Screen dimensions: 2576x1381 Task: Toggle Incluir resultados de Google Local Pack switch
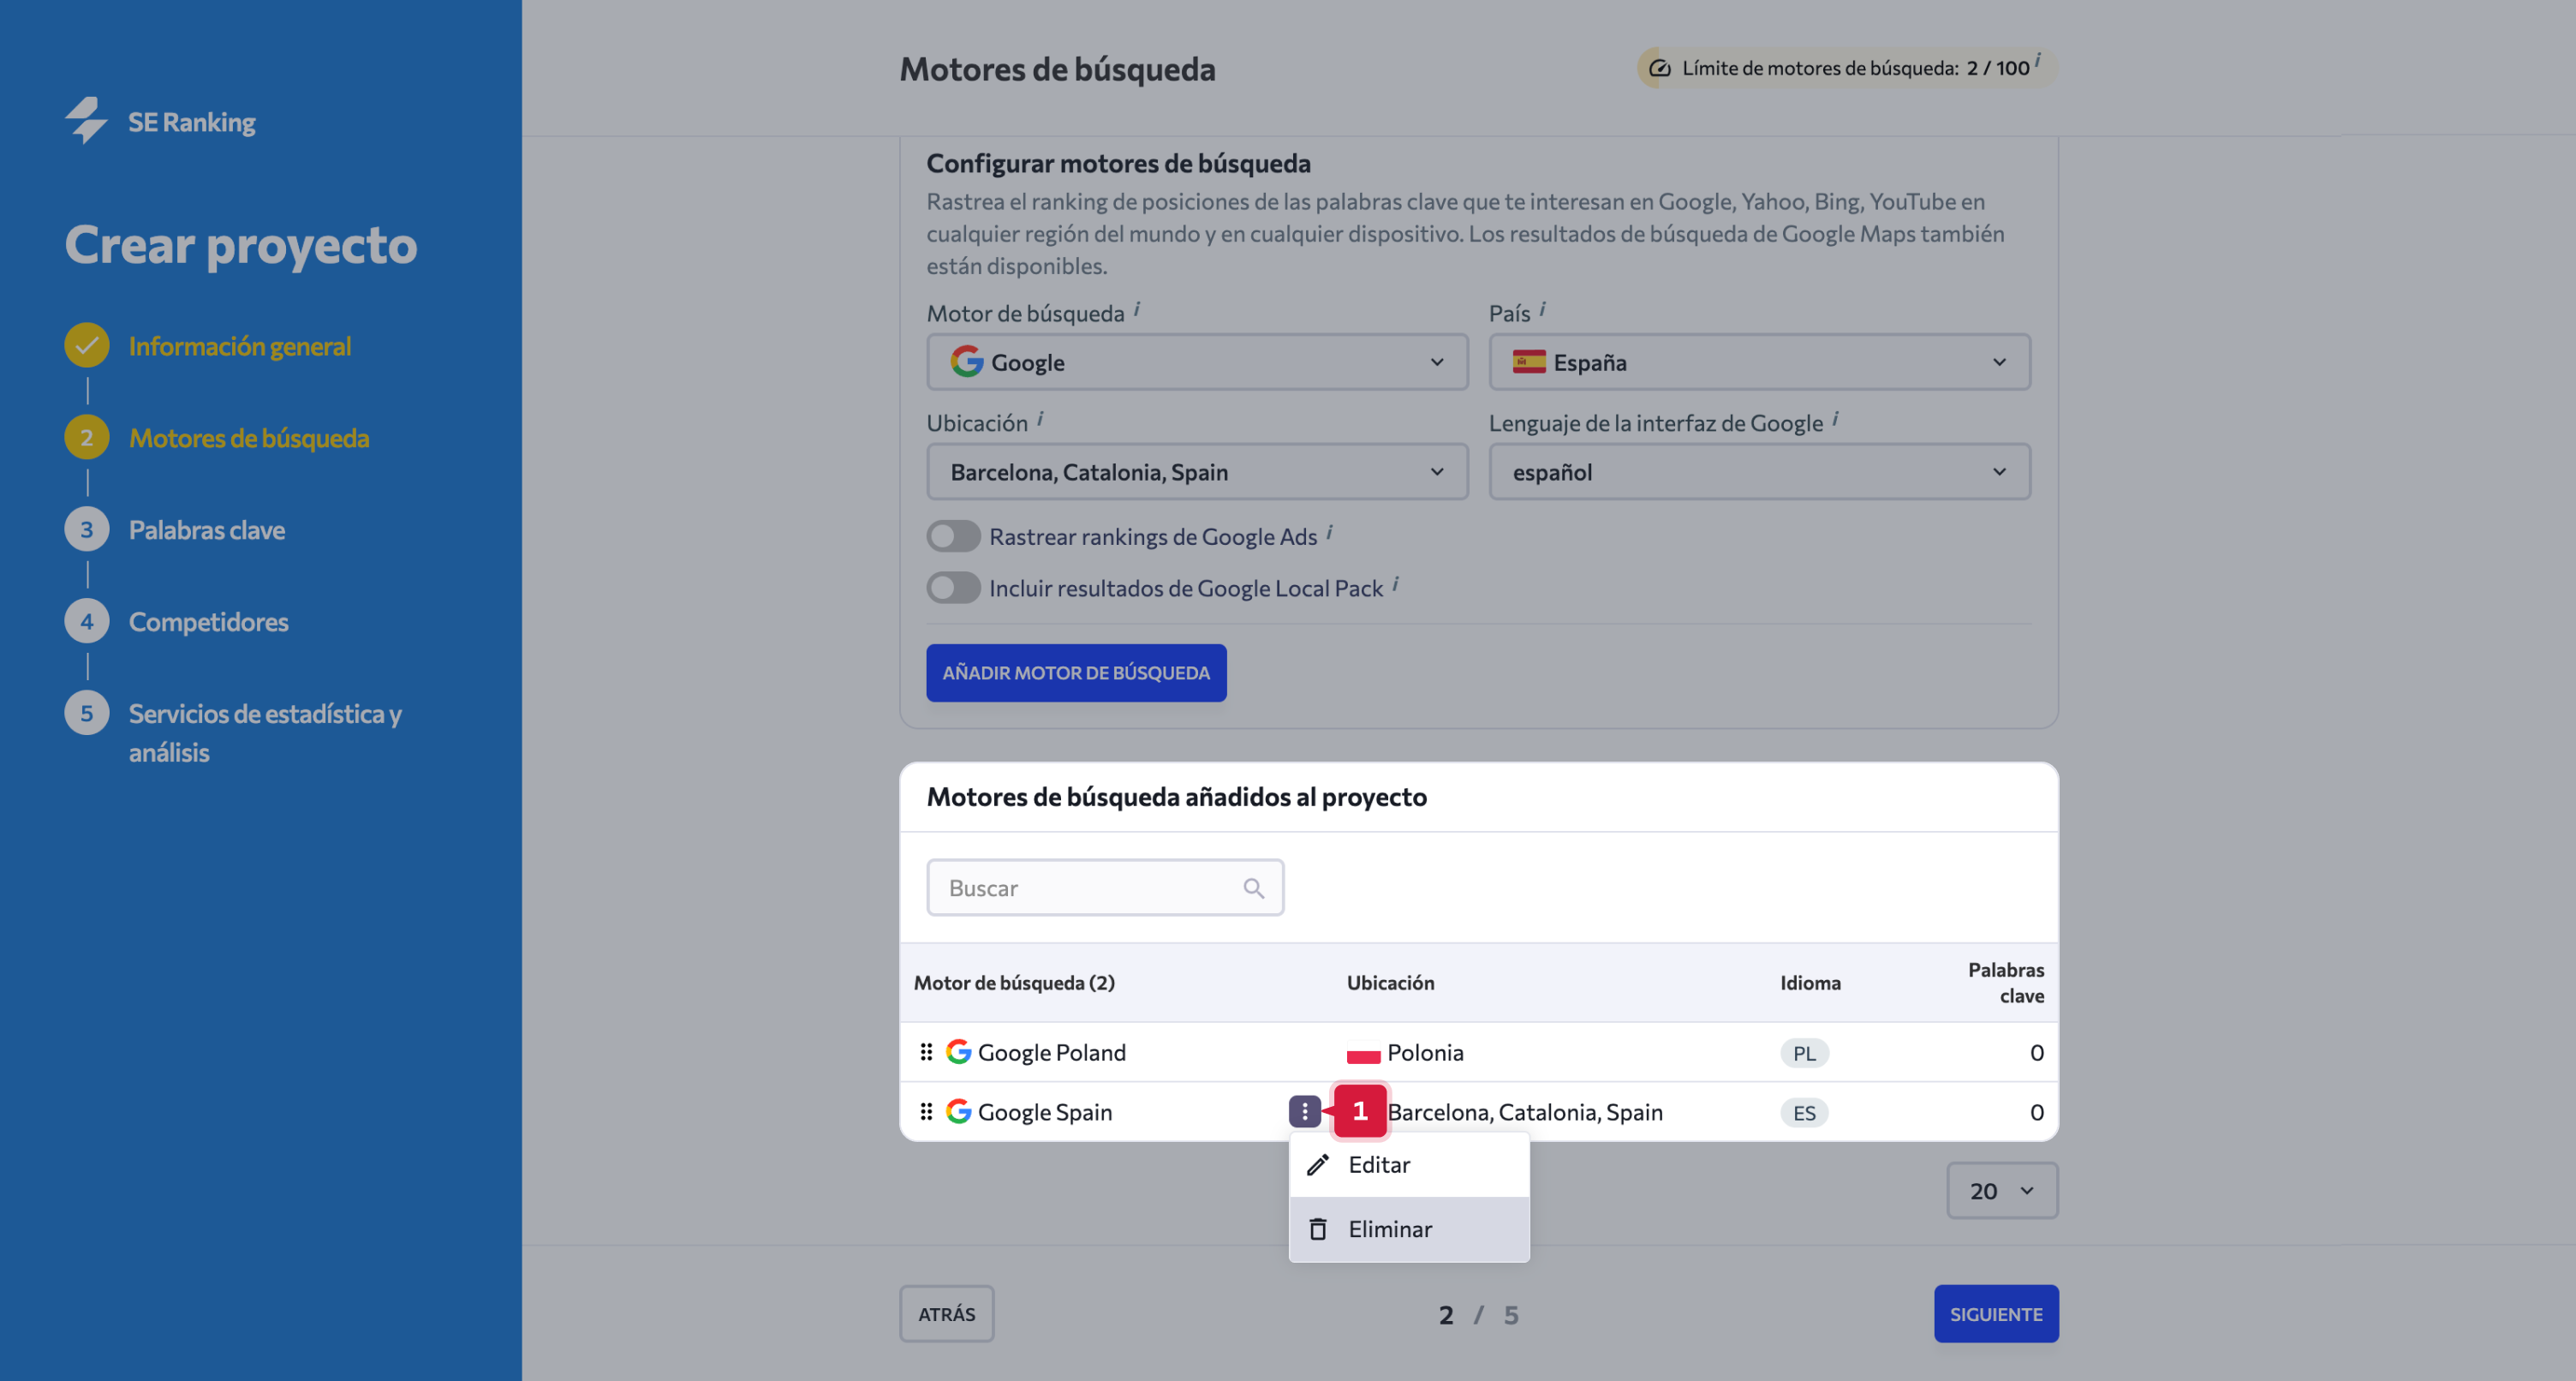click(953, 588)
